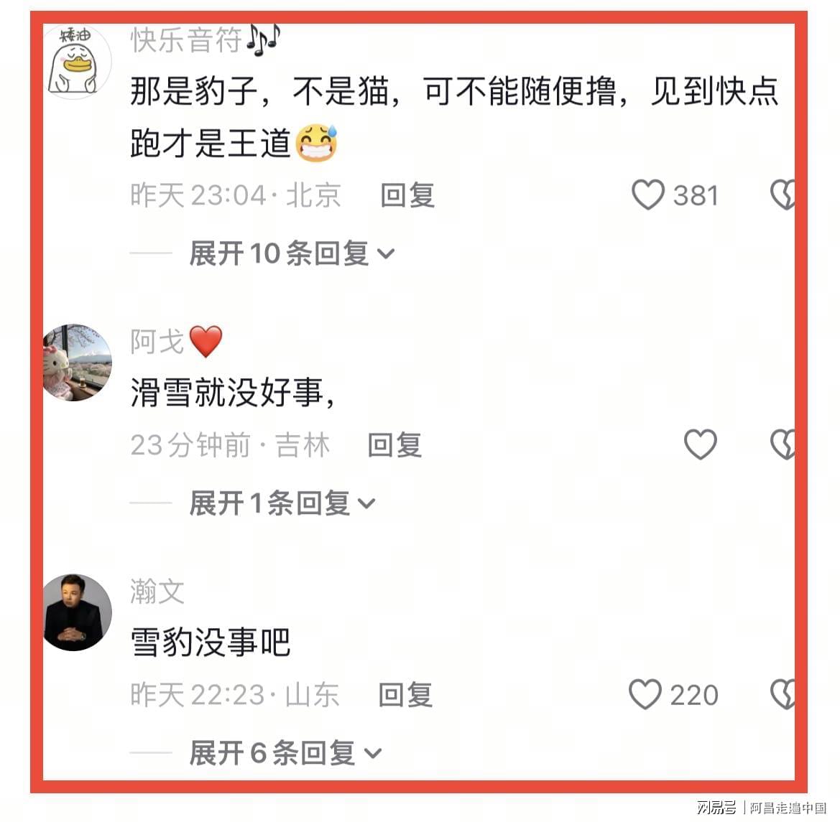The height and width of the screenshot is (822, 840).
Task: Expand 10 replies under 快乐音符's comment
Action: click(292, 253)
